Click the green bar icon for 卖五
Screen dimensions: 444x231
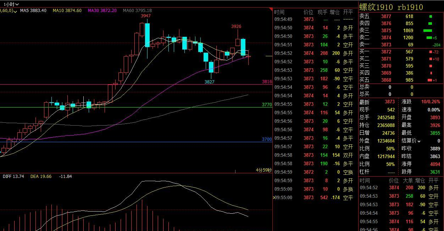pyautogui.click(x=431, y=17)
